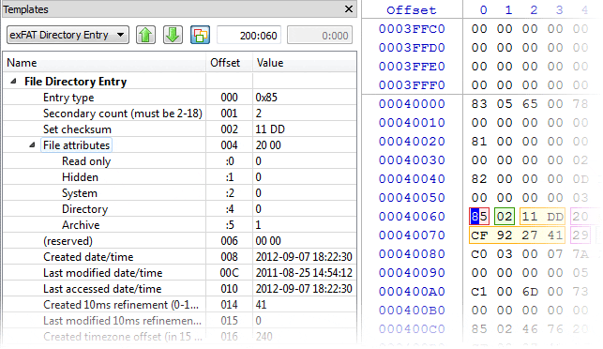The width and height of the screenshot is (603, 349).
Task: Click the 200:060 position field
Action: [249, 36]
